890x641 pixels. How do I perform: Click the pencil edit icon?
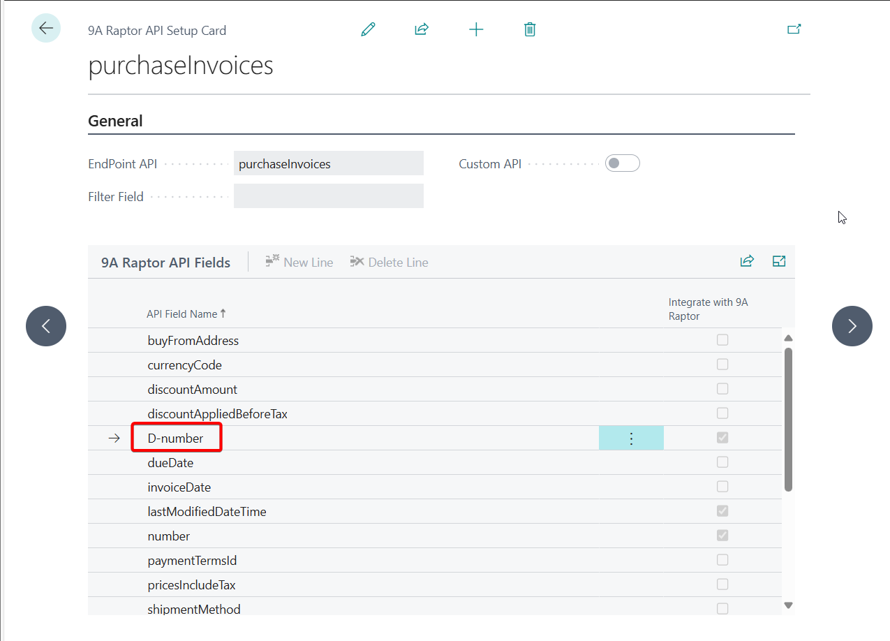tap(368, 29)
